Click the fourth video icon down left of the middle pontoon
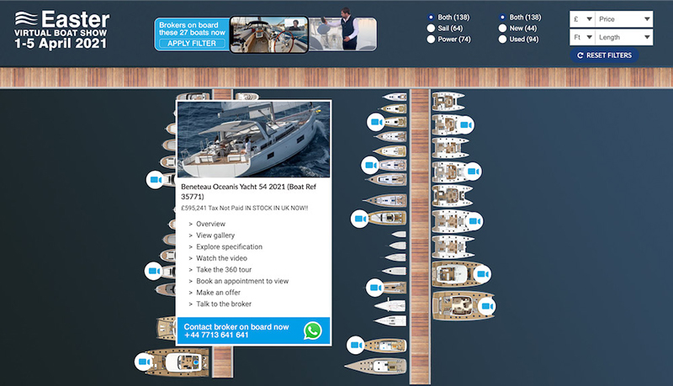Screen dimensions: 673x386 tap(375, 288)
